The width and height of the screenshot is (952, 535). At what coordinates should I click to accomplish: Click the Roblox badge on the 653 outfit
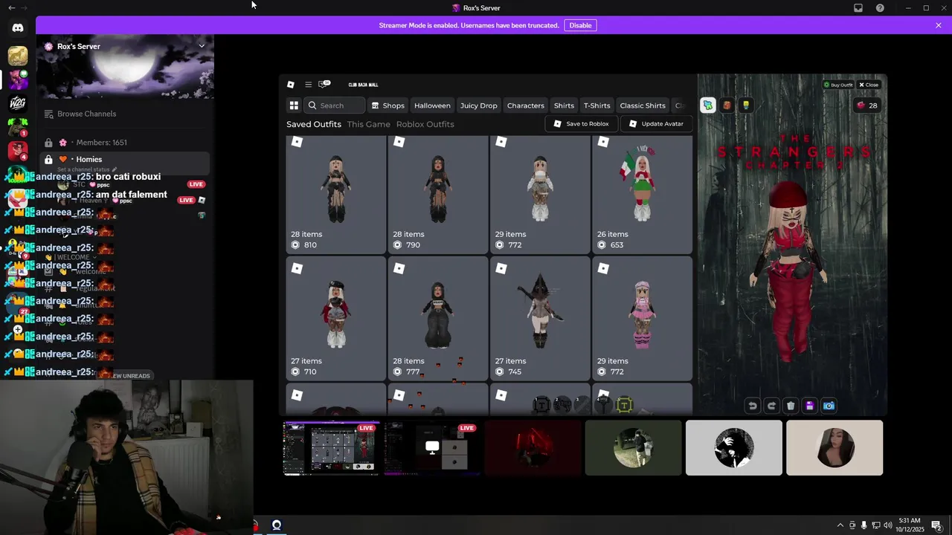[603, 141]
